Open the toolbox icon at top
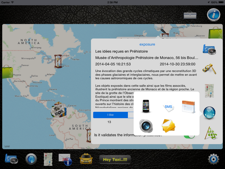Image resolution: width=225 pixels, height=169 pixels. (190, 15)
